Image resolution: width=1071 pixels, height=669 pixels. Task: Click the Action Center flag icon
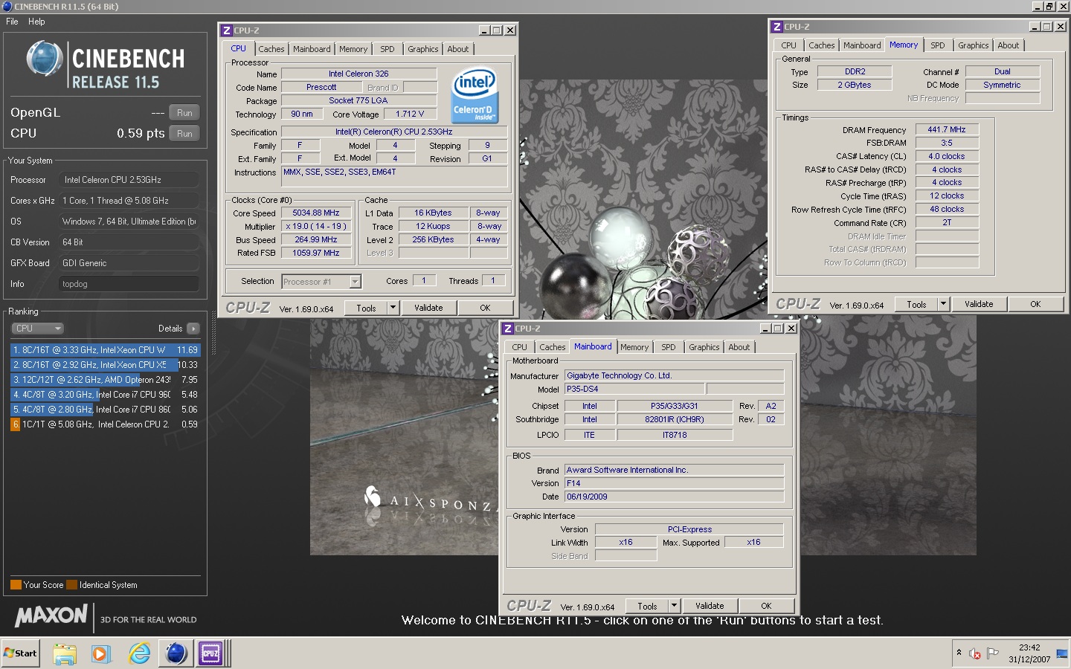coord(992,653)
